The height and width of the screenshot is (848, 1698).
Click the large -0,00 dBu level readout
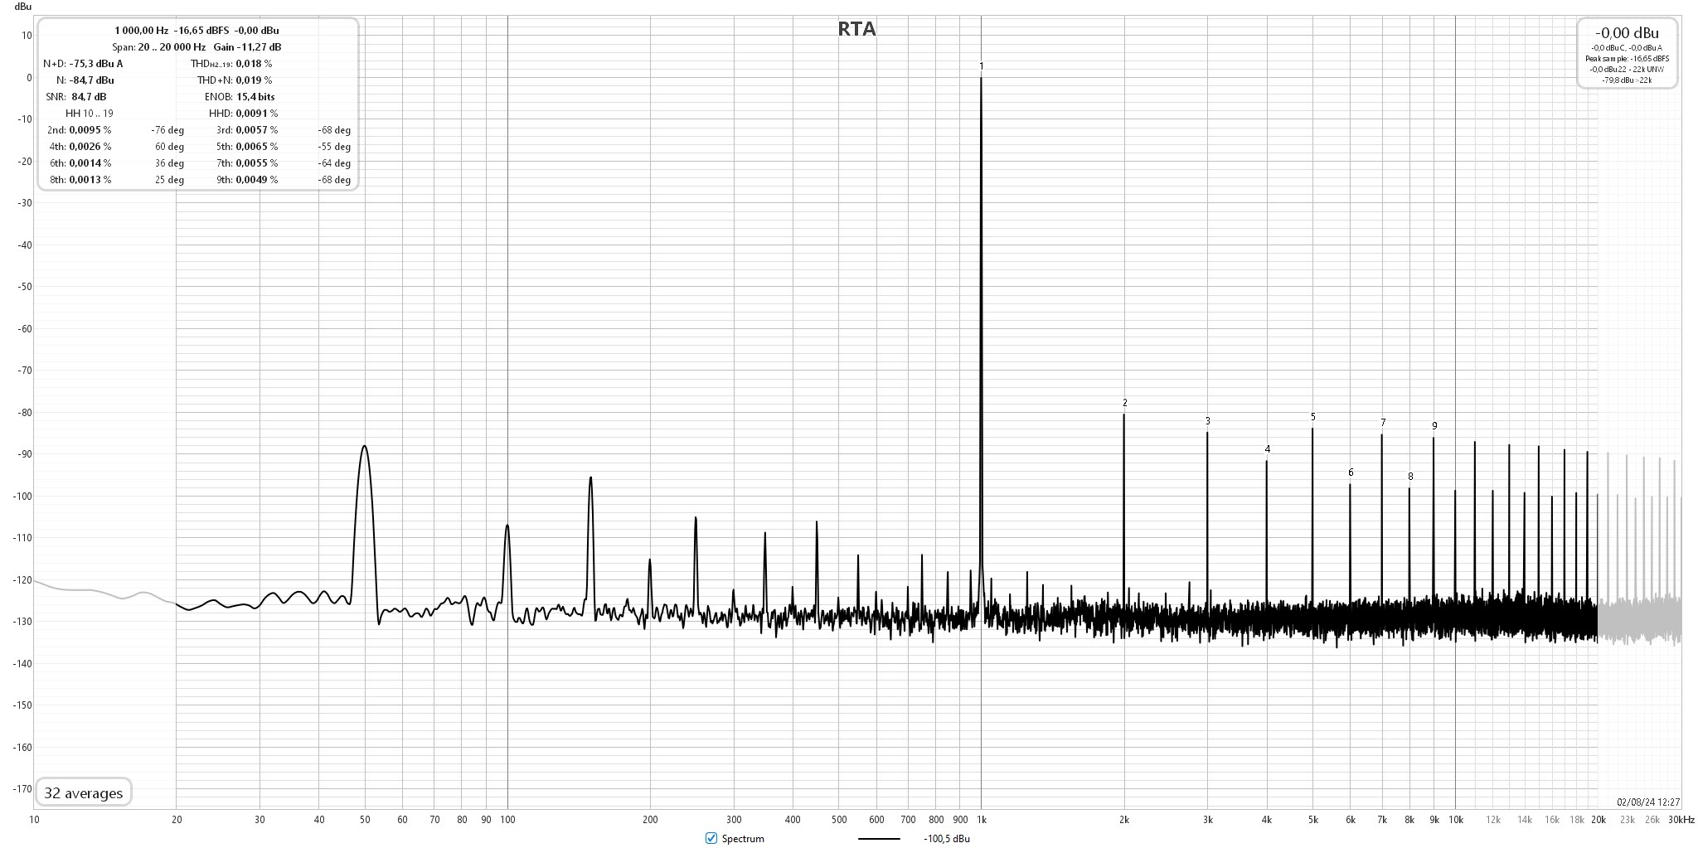(1627, 33)
